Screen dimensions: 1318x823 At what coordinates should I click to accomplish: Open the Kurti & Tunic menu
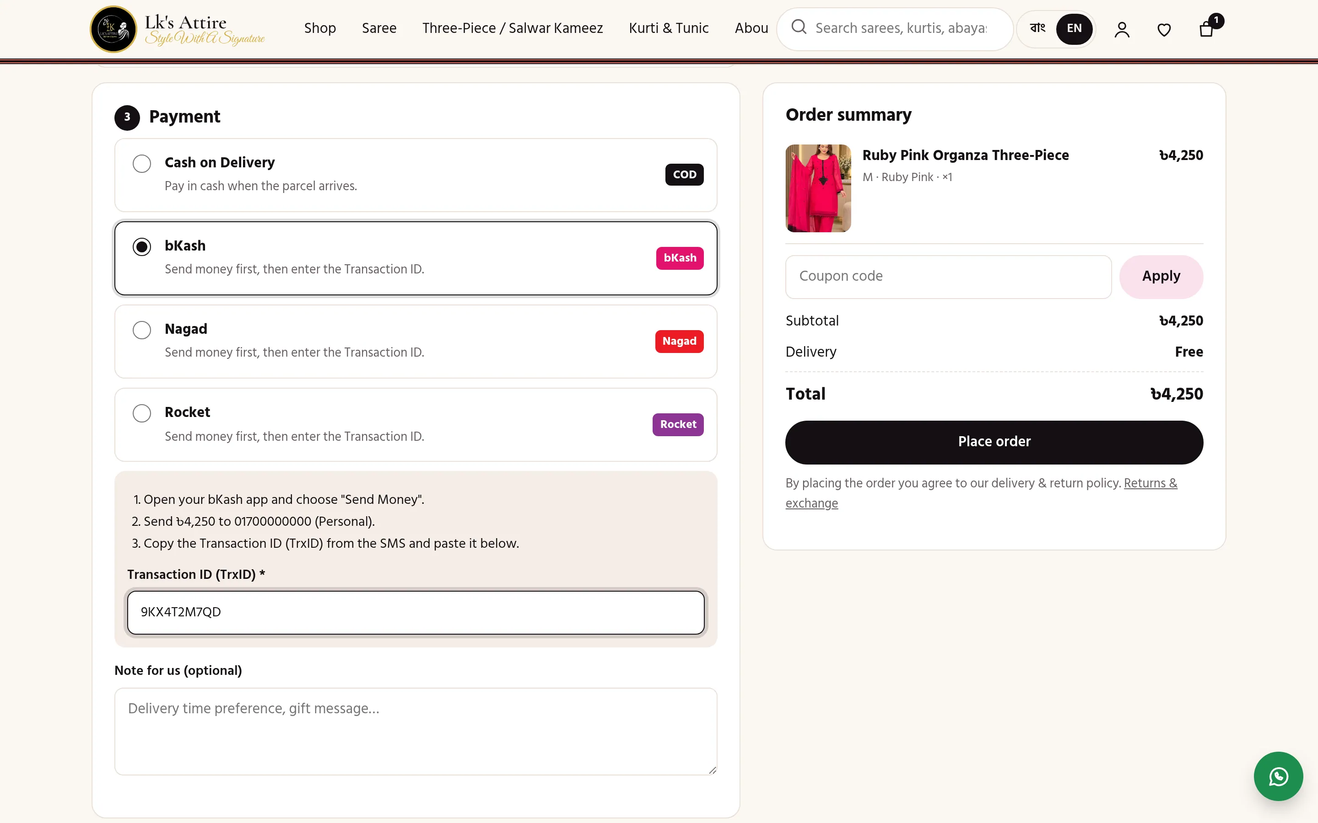[668, 28]
